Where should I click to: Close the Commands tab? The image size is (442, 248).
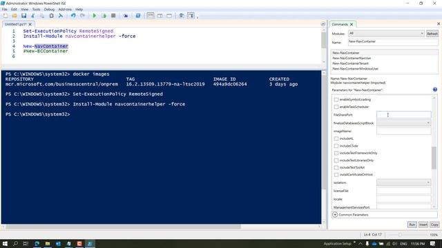click(352, 25)
